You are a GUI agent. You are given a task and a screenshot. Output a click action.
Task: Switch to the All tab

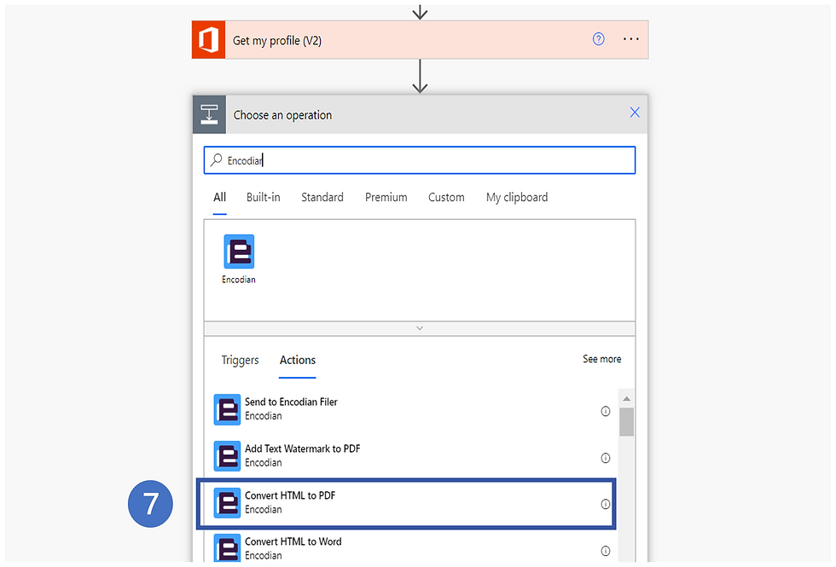pyautogui.click(x=220, y=197)
